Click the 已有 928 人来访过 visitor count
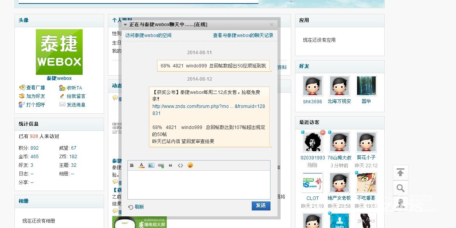This screenshot has height=228, width=456. tap(39, 136)
